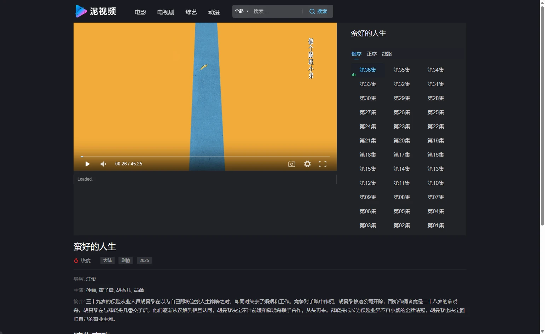Click the 泥视频 logo icon
The width and height of the screenshot is (545, 334).
coord(81,11)
